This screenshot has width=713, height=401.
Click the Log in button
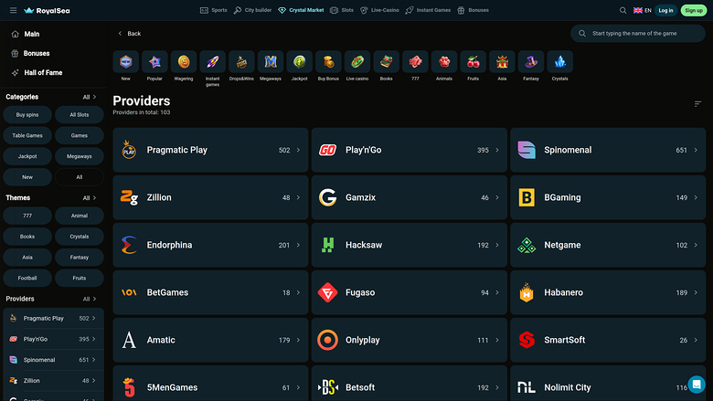pyautogui.click(x=665, y=10)
